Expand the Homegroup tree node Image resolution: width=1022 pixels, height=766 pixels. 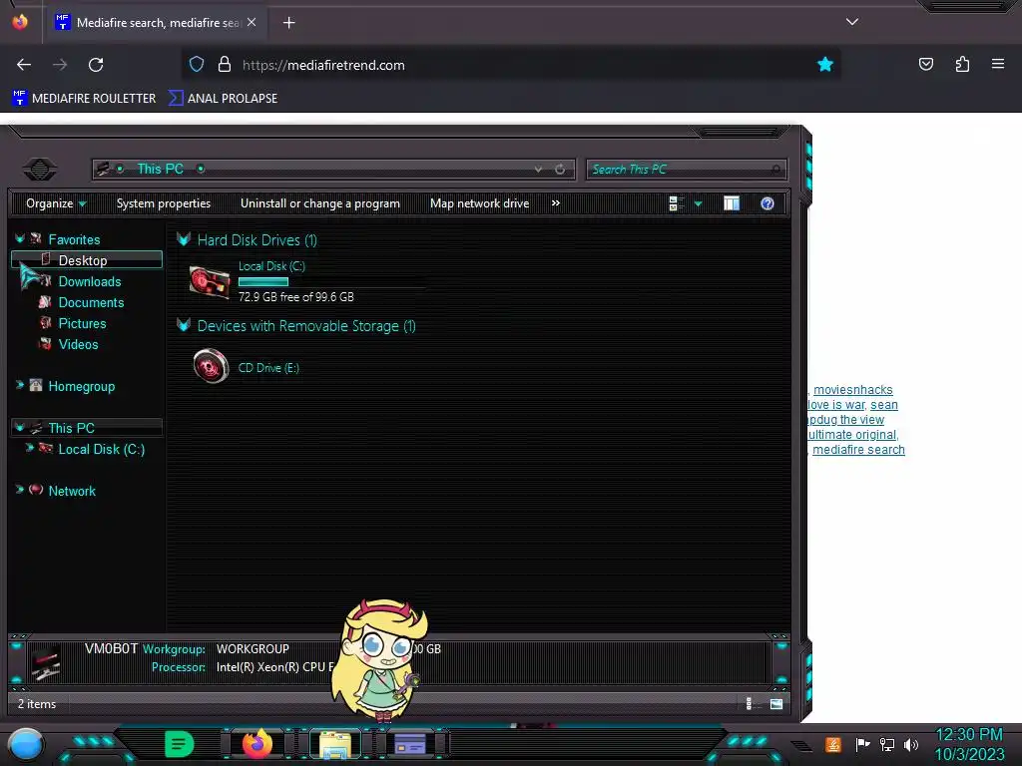(x=20, y=386)
